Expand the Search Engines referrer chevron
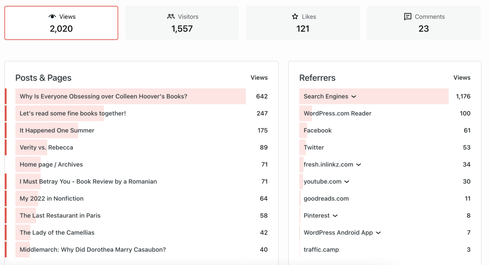This screenshot has width=489, height=265. pos(354,96)
